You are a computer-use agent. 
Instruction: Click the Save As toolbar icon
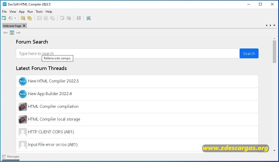click(x=46, y=18)
